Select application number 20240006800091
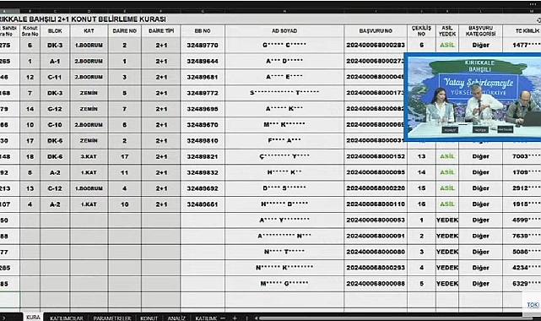541x321 pixels. 376,236
